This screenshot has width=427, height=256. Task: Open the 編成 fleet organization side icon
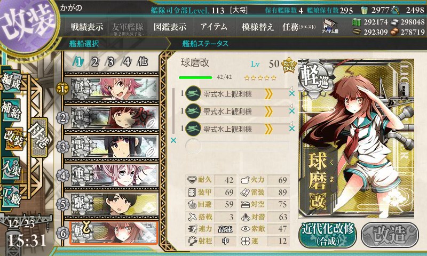click(11, 82)
